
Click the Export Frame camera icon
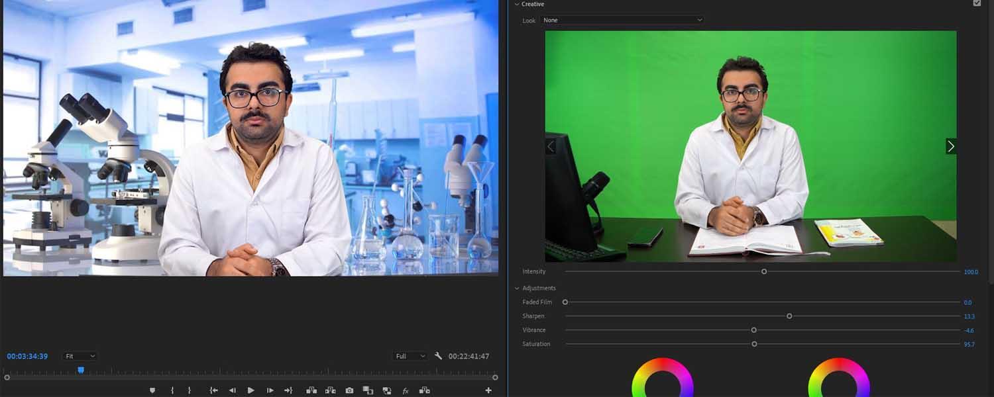[x=349, y=390]
